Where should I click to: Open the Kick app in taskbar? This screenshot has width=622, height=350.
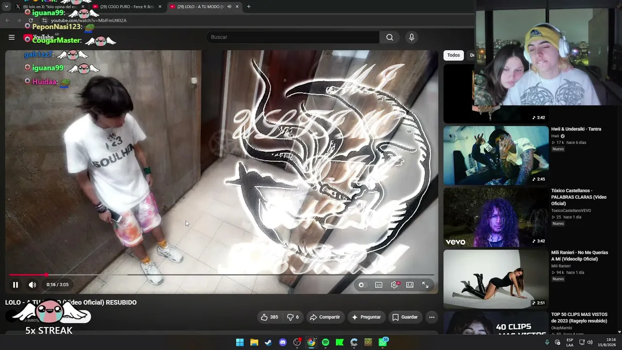340,342
